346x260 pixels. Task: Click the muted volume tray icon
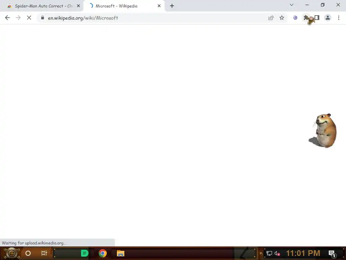[x=277, y=253]
